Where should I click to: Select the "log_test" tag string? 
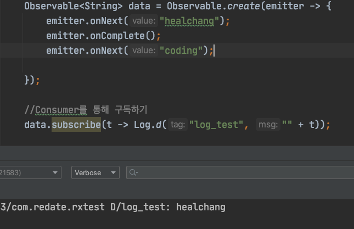(x=216, y=125)
